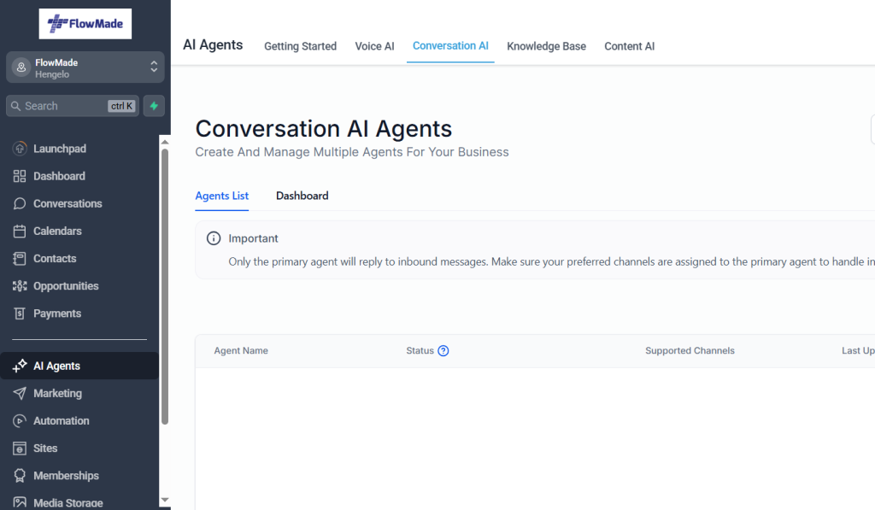The image size is (875, 510).
Task: Click the Conversations chat bubble icon
Action: click(20, 203)
